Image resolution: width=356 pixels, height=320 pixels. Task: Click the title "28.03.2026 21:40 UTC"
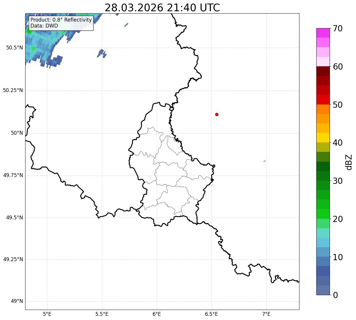pyautogui.click(x=162, y=8)
